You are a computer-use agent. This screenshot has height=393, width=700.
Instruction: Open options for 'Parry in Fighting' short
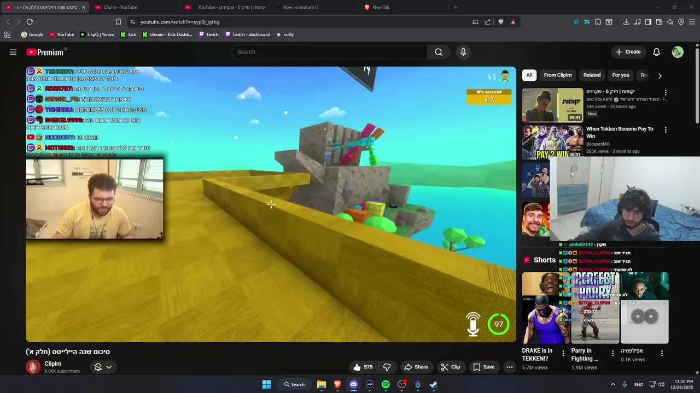(612, 353)
